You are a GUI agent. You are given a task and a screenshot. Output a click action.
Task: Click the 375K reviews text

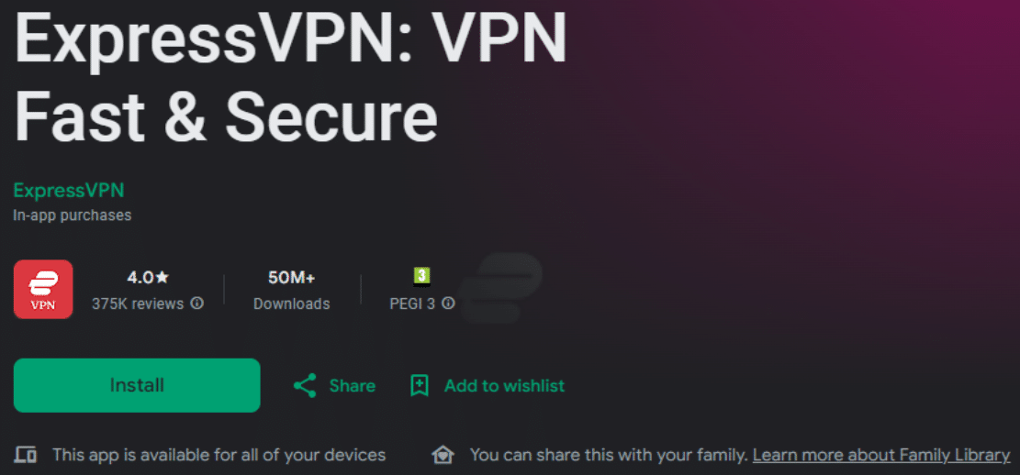point(138,304)
